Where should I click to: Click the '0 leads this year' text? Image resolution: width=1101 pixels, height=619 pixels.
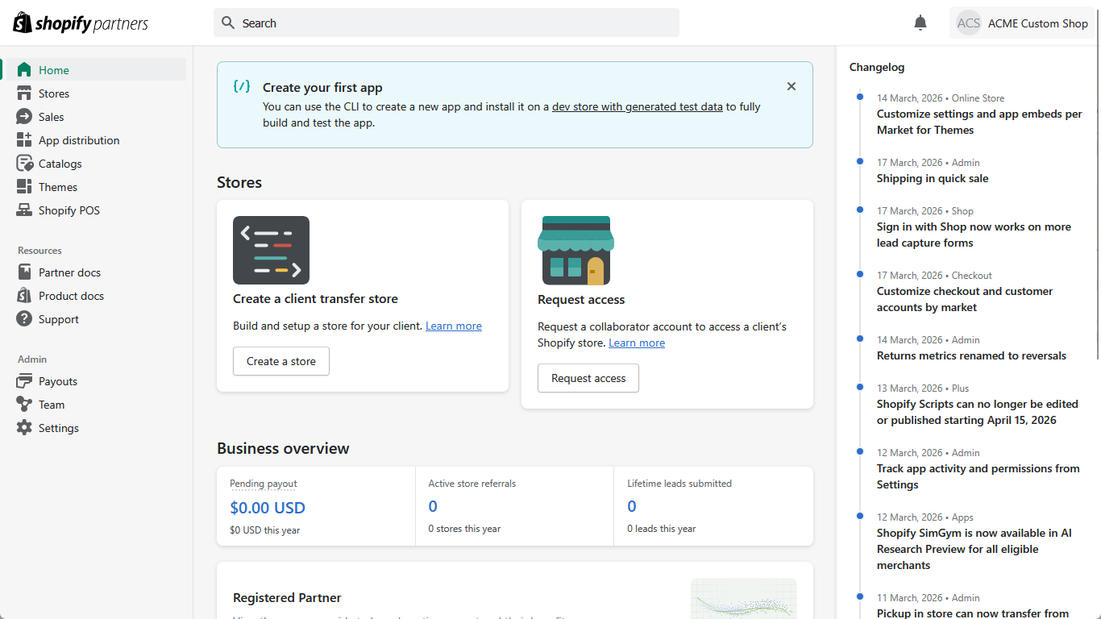pyautogui.click(x=662, y=529)
